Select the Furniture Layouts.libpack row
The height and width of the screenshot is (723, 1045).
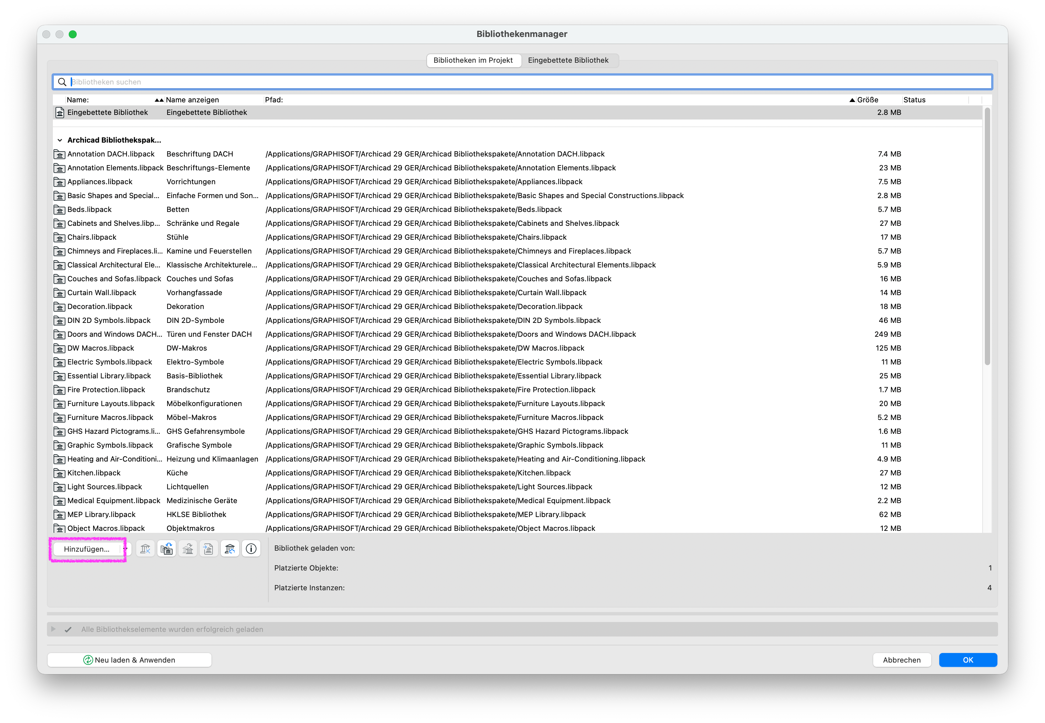(x=517, y=404)
